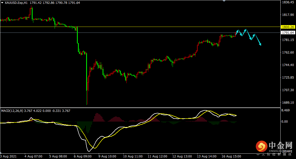Viewport: 296px width, 159px height.
Task: Click the 1762.60 price scale value
Action: [x=288, y=52]
